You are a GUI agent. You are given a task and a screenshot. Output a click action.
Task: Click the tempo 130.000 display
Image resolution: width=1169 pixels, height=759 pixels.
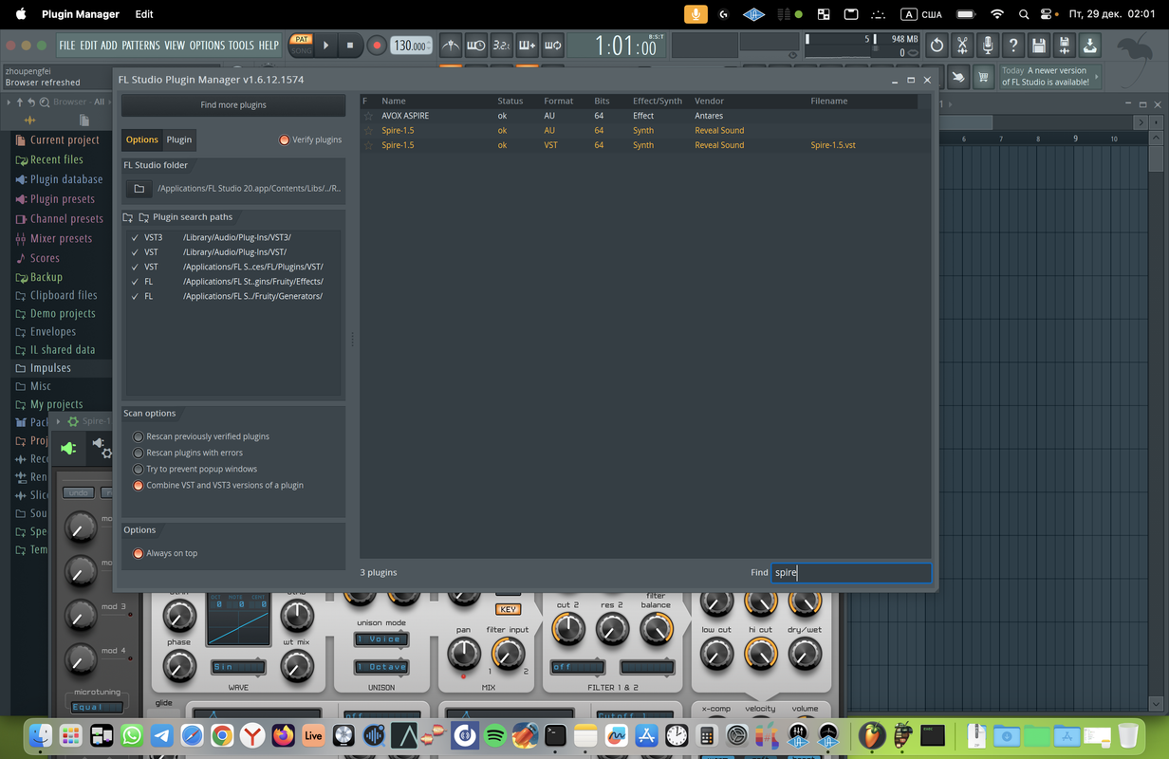[x=411, y=46]
